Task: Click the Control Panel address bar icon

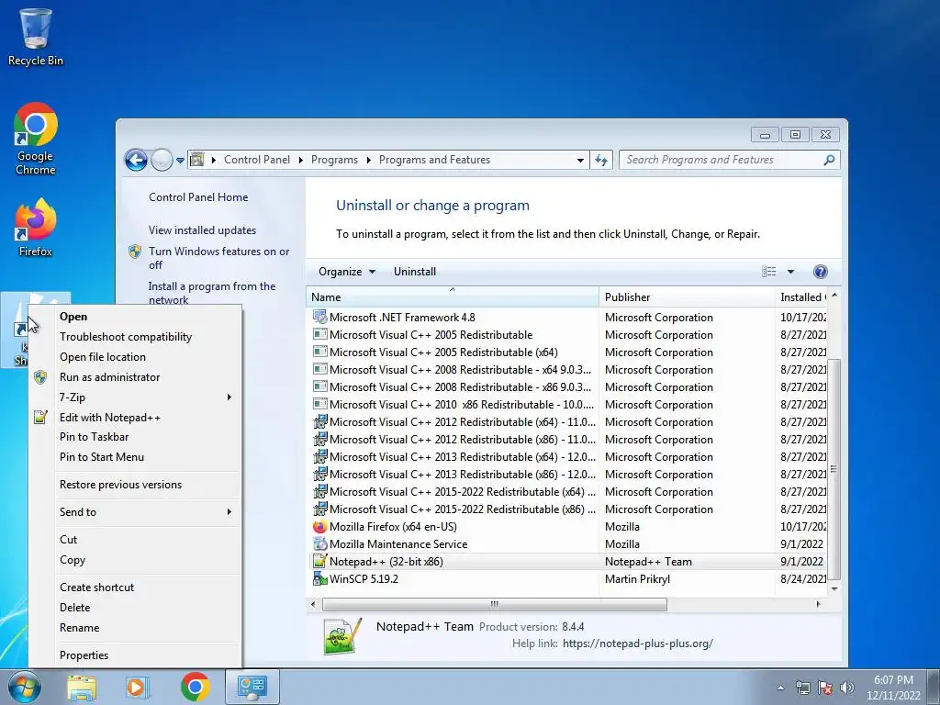Action: [x=196, y=160]
